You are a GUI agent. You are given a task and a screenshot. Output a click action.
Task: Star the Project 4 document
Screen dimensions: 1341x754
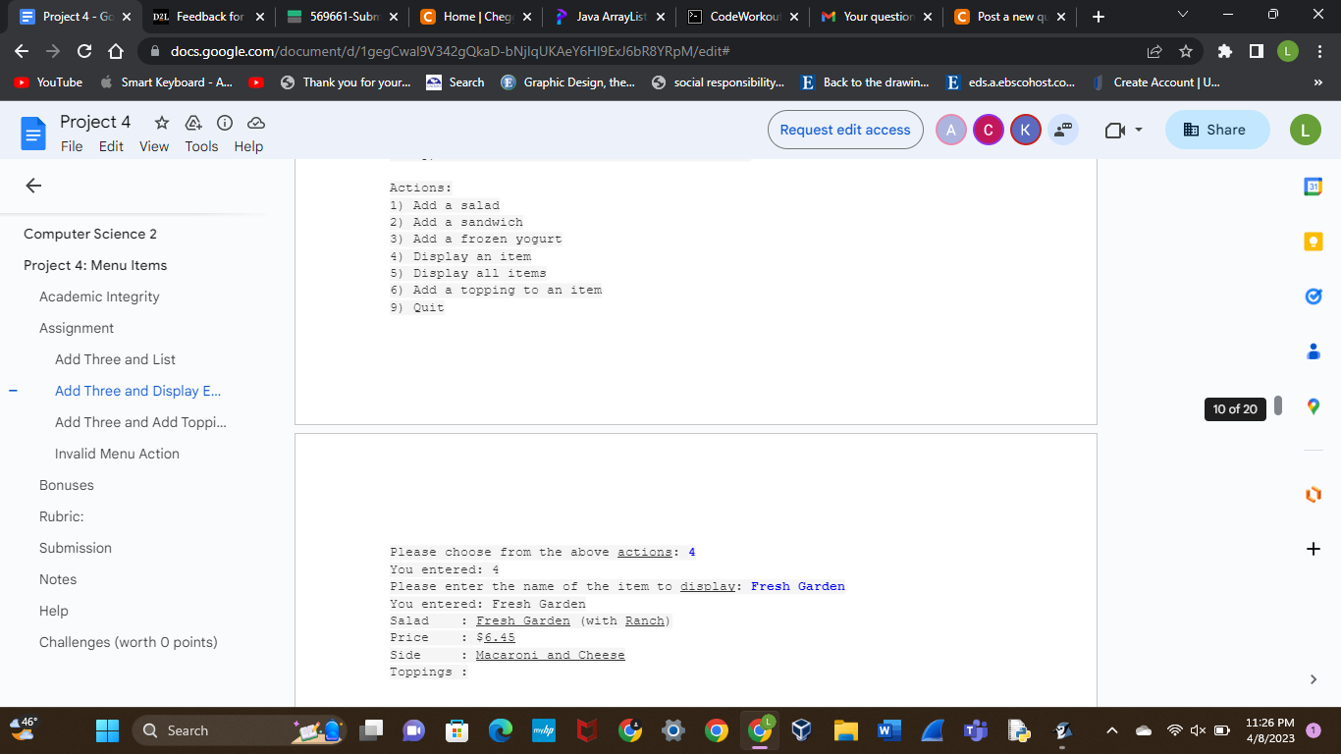160,123
